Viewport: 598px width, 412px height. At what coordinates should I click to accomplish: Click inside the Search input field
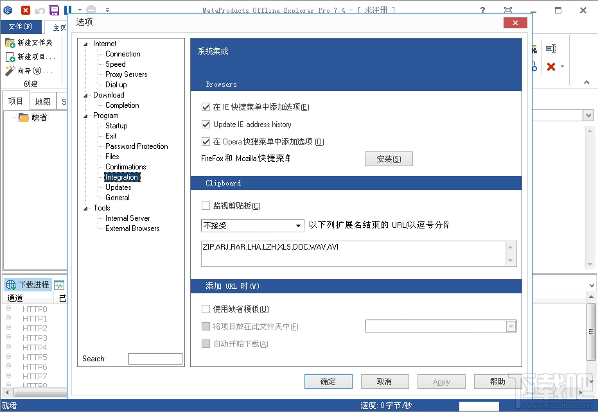tap(154, 359)
